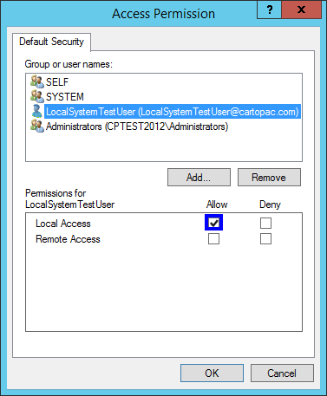This screenshot has height=396, width=327.
Task: Click the Add... button
Action: pyautogui.click(x=199, y=178)
